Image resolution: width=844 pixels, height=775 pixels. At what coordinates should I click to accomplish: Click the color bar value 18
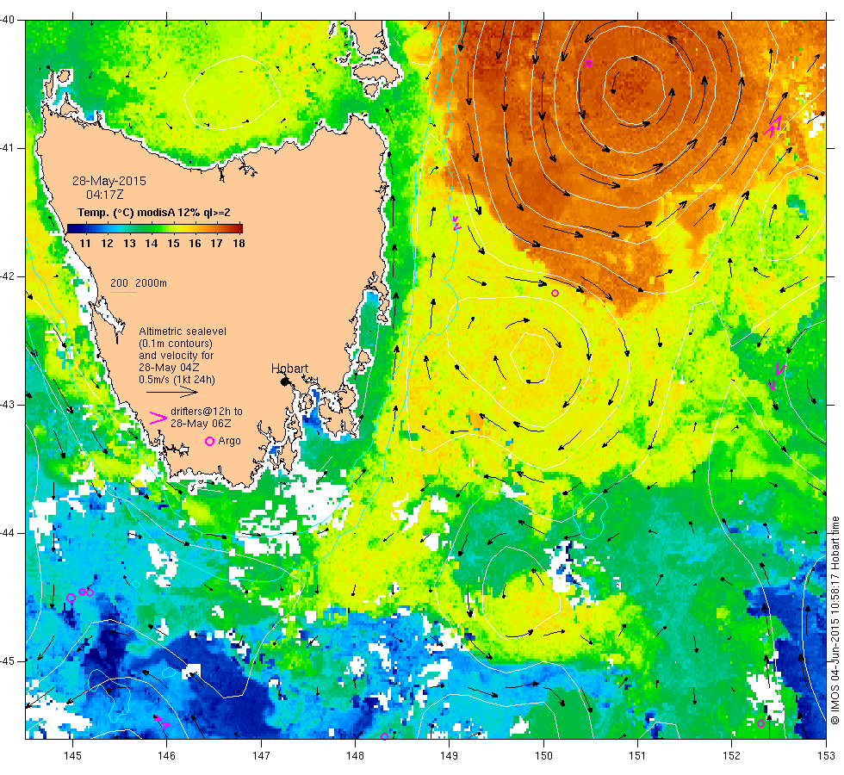(x=239, y=243)
